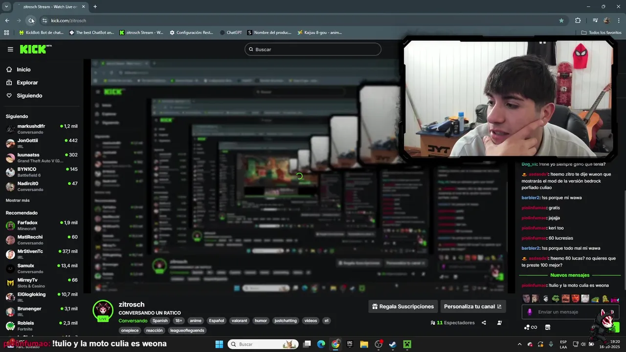This screenshot has width=626, height=352.
Task: Insert the Pepe sunglasses emote
Action: tap(556, 299)
